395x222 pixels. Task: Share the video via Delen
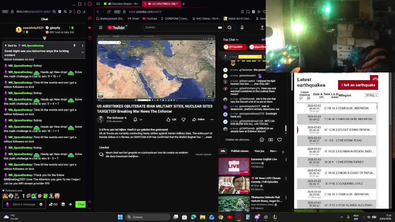198,119
